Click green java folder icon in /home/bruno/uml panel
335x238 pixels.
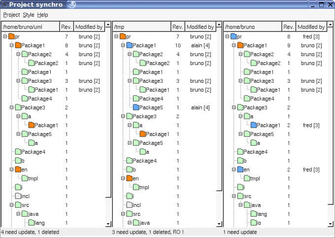[x=25, y=214]
